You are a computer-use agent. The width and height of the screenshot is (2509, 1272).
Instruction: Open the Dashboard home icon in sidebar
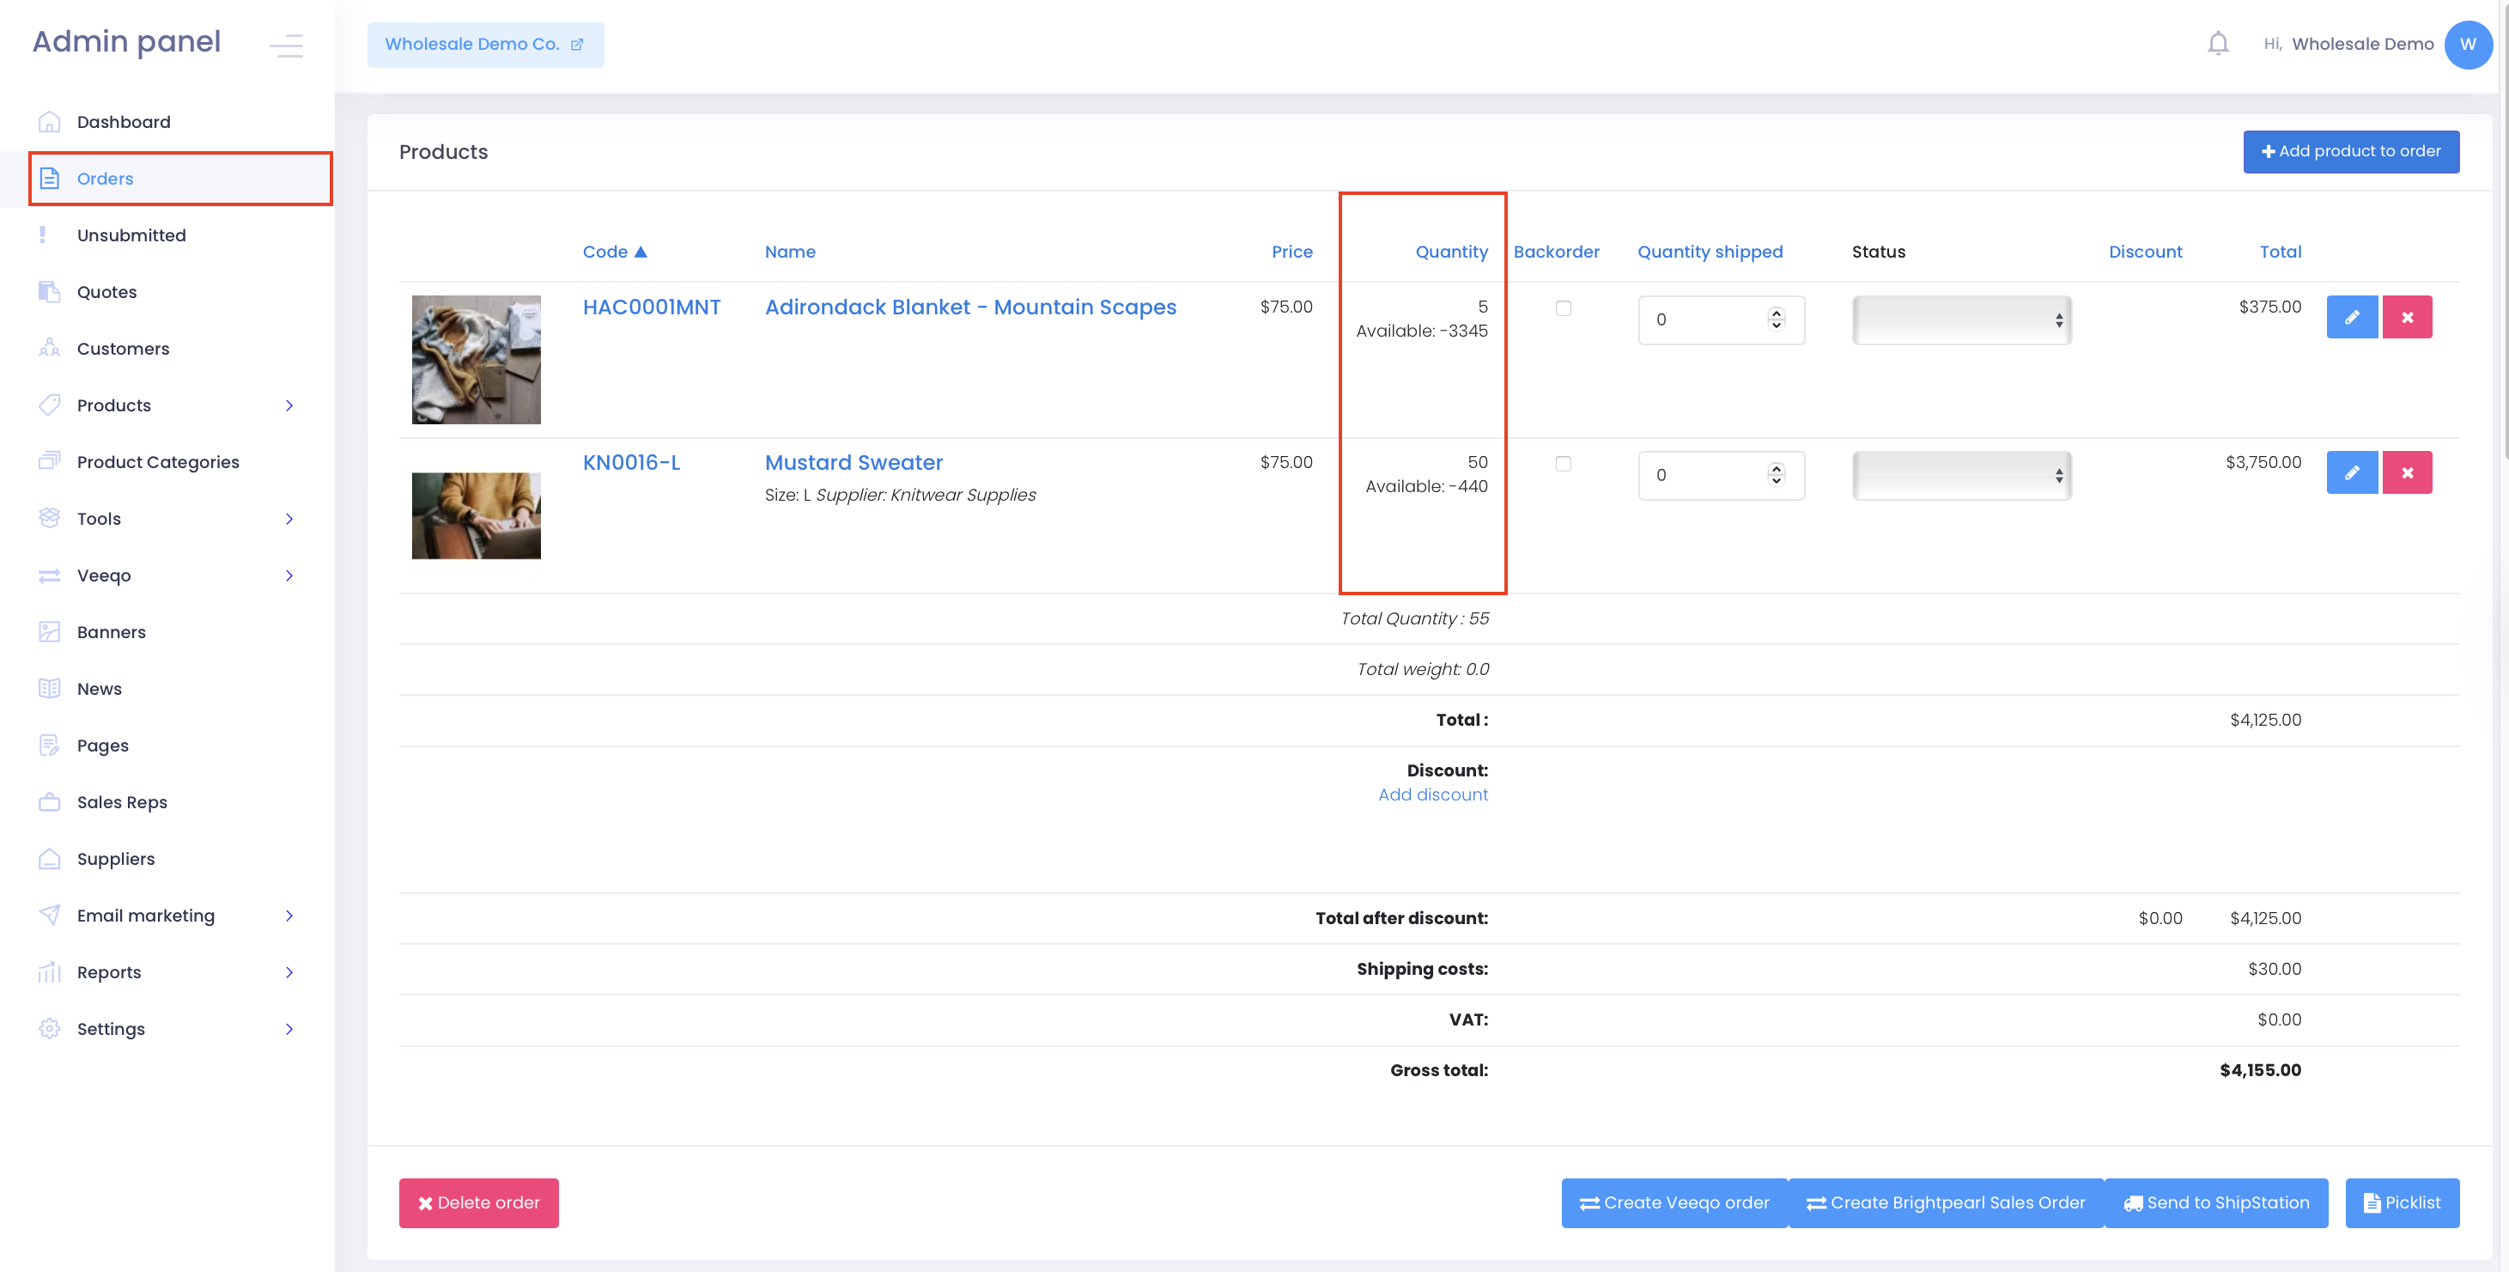coord(50,122)
